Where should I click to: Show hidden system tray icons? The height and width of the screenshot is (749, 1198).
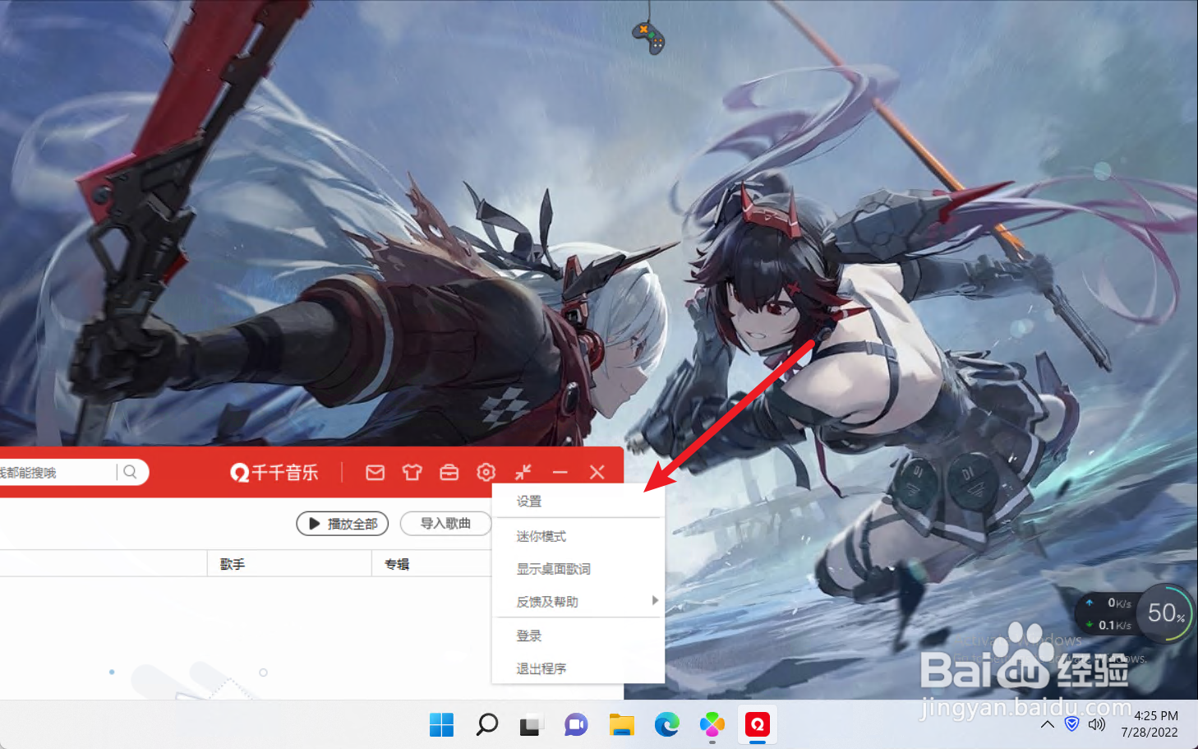coord(1047,724)
